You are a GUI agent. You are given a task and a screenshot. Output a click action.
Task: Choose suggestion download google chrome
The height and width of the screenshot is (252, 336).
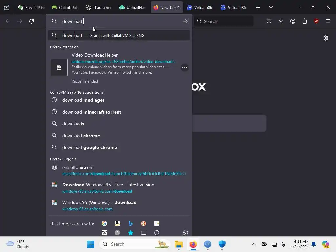pyautogui.click(x=119, y=147)
